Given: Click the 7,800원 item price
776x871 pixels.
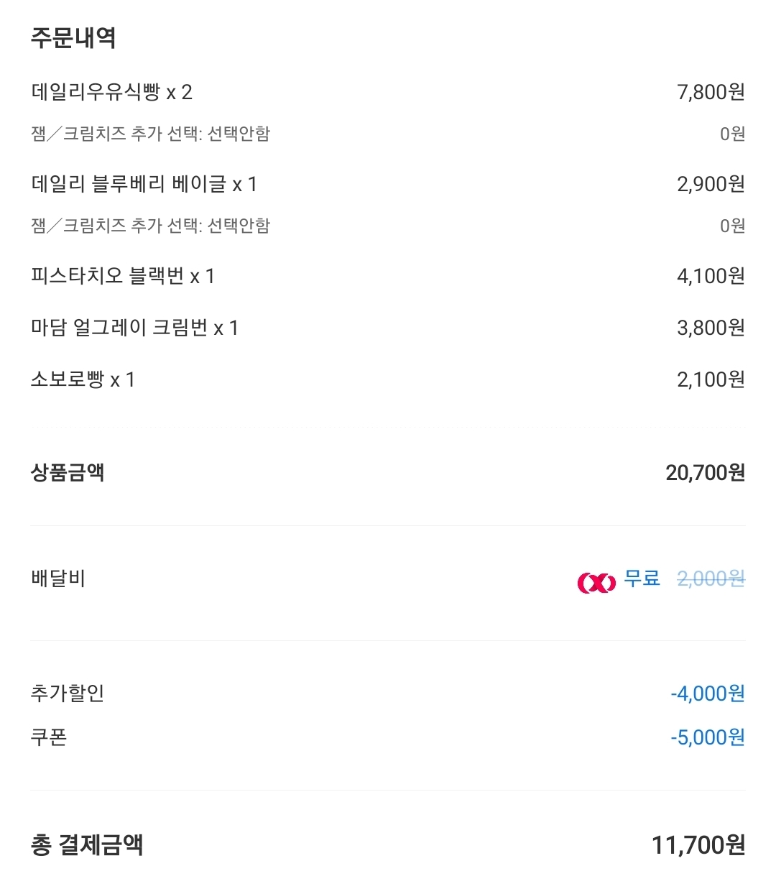Looking at the screenshot, I should tap(710, 92).
